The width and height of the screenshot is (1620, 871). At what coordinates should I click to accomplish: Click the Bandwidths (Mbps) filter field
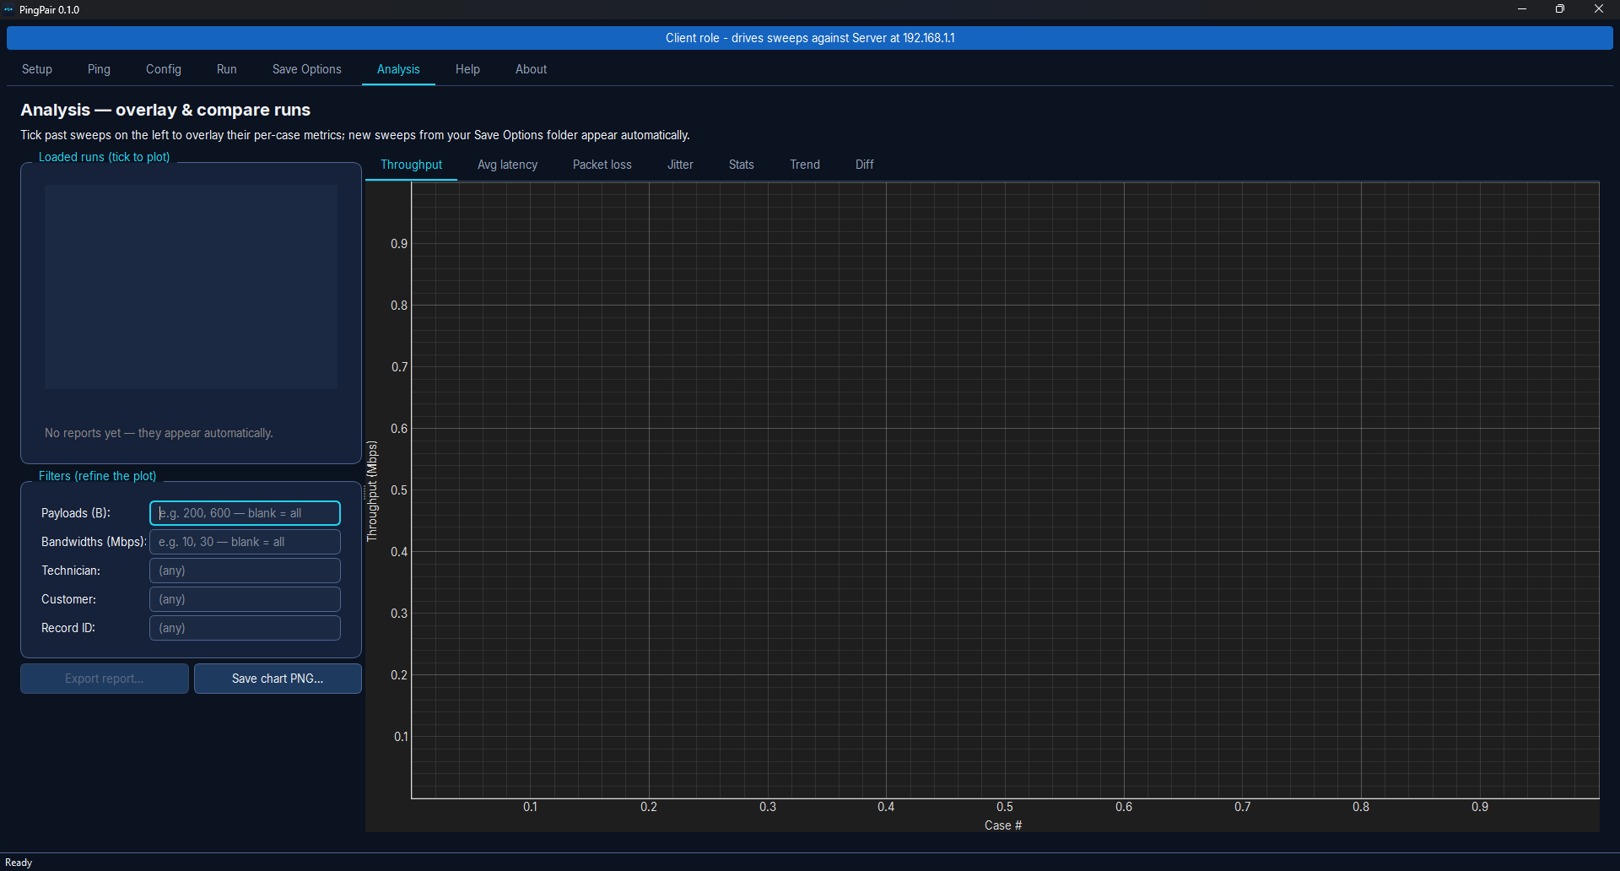(245, 542)
